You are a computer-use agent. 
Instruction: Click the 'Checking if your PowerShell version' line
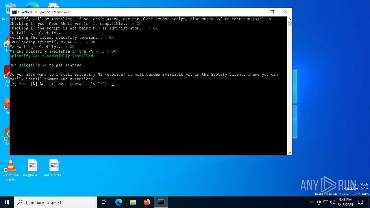tap(76, 24)
